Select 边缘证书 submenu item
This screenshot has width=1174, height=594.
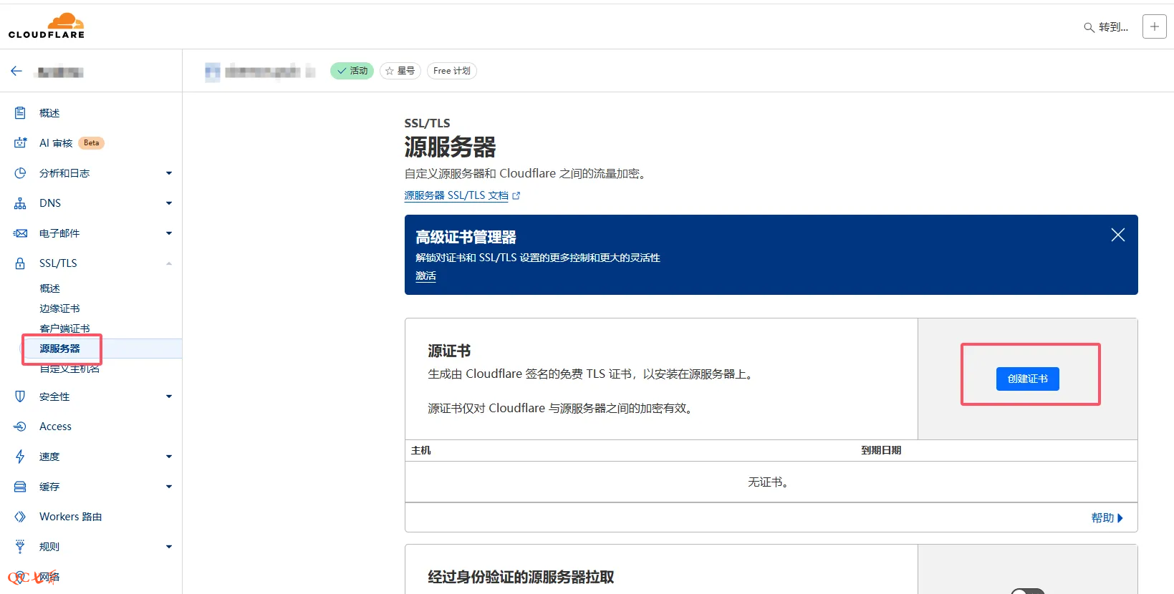(59, 308)
